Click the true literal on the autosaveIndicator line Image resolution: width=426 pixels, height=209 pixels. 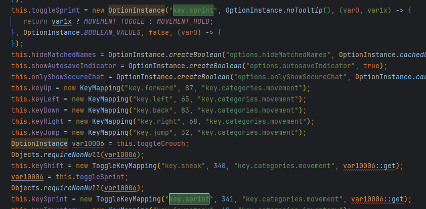click(x=371, y=66)
